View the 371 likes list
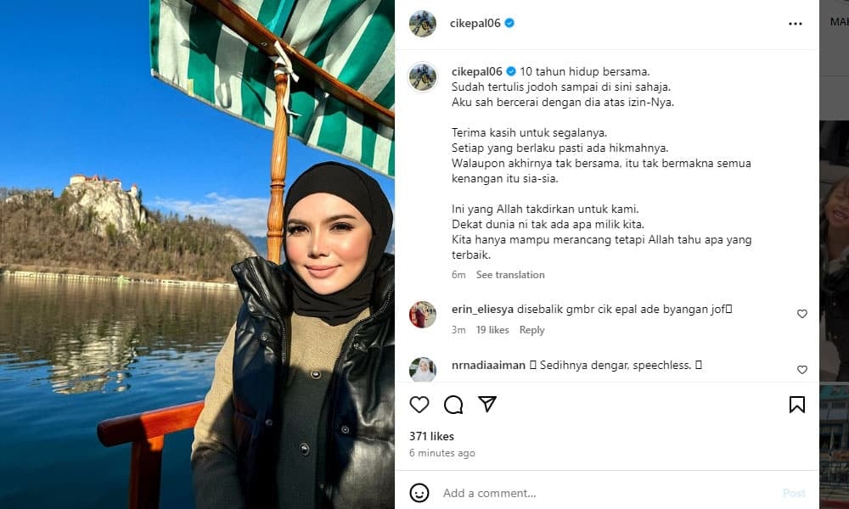The width and height of the screenshot is (849, 509). click(431, 436)
